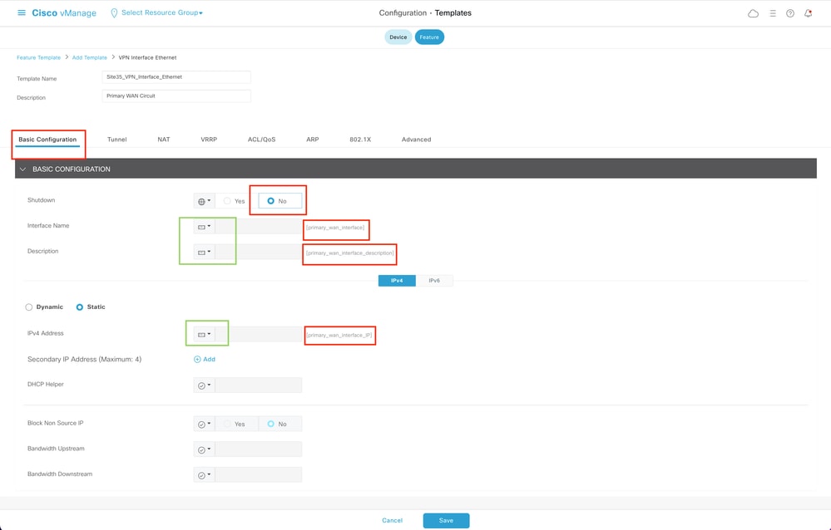Select No for Block Non Source IP
The width and height of the screenshot is (831, 530).
279,424
